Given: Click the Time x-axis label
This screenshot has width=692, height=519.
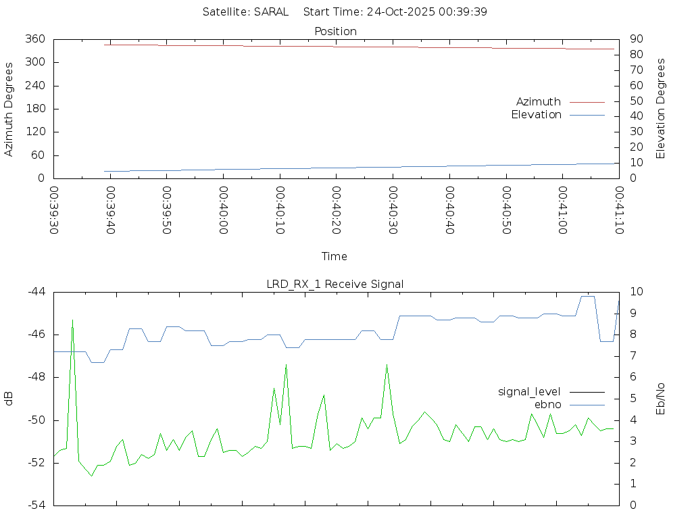Looking at the screenshot, I should pos(335,256).
